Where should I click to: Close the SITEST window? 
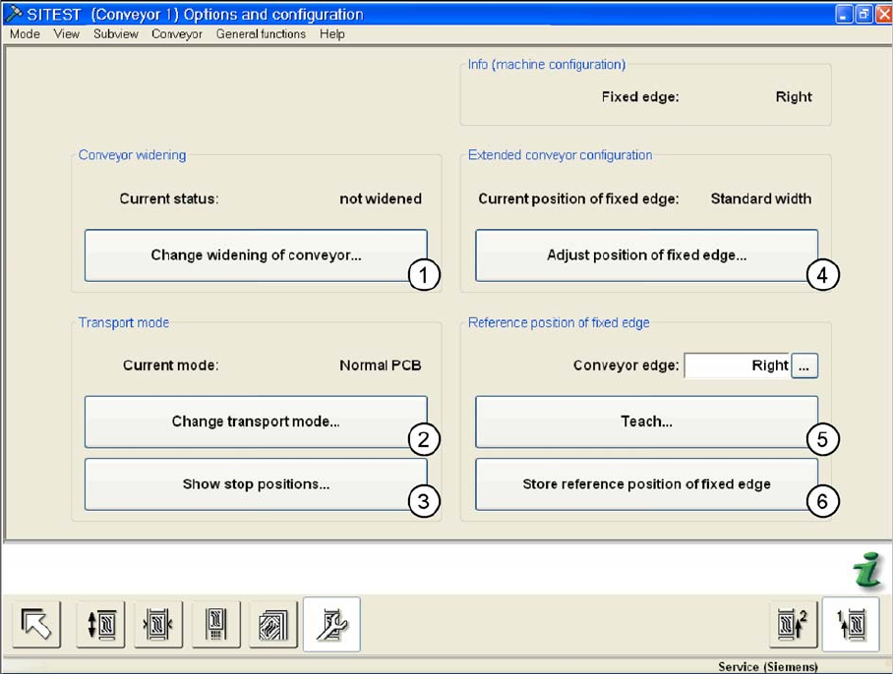pos(884,14)
